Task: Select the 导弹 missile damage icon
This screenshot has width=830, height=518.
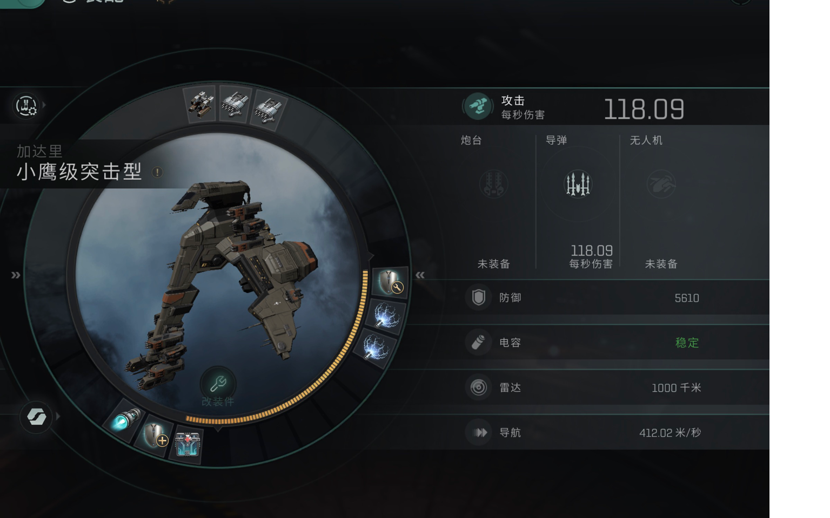Action: pos(578,184)
